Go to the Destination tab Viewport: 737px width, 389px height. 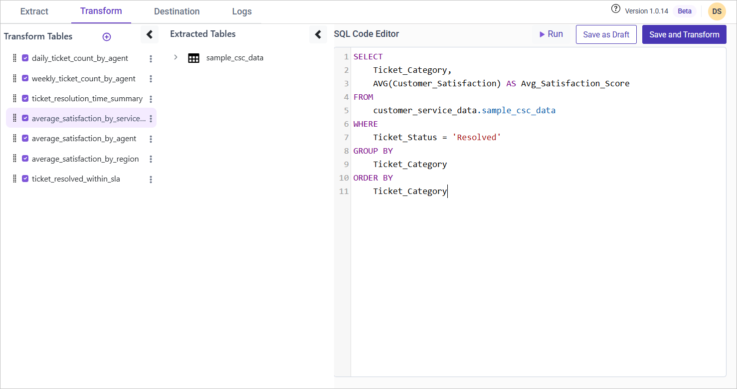coord(177,11)
